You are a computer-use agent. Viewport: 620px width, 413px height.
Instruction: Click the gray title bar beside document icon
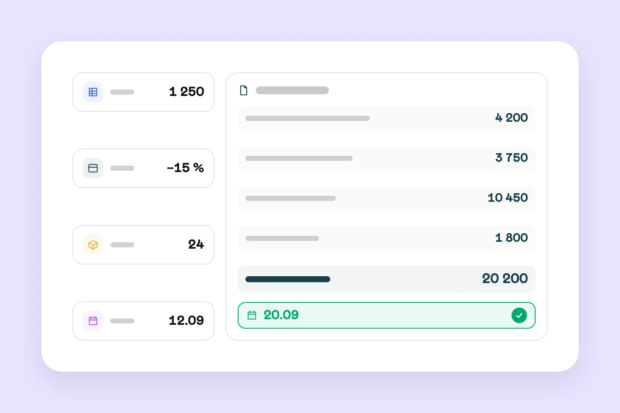click(292, 90)
